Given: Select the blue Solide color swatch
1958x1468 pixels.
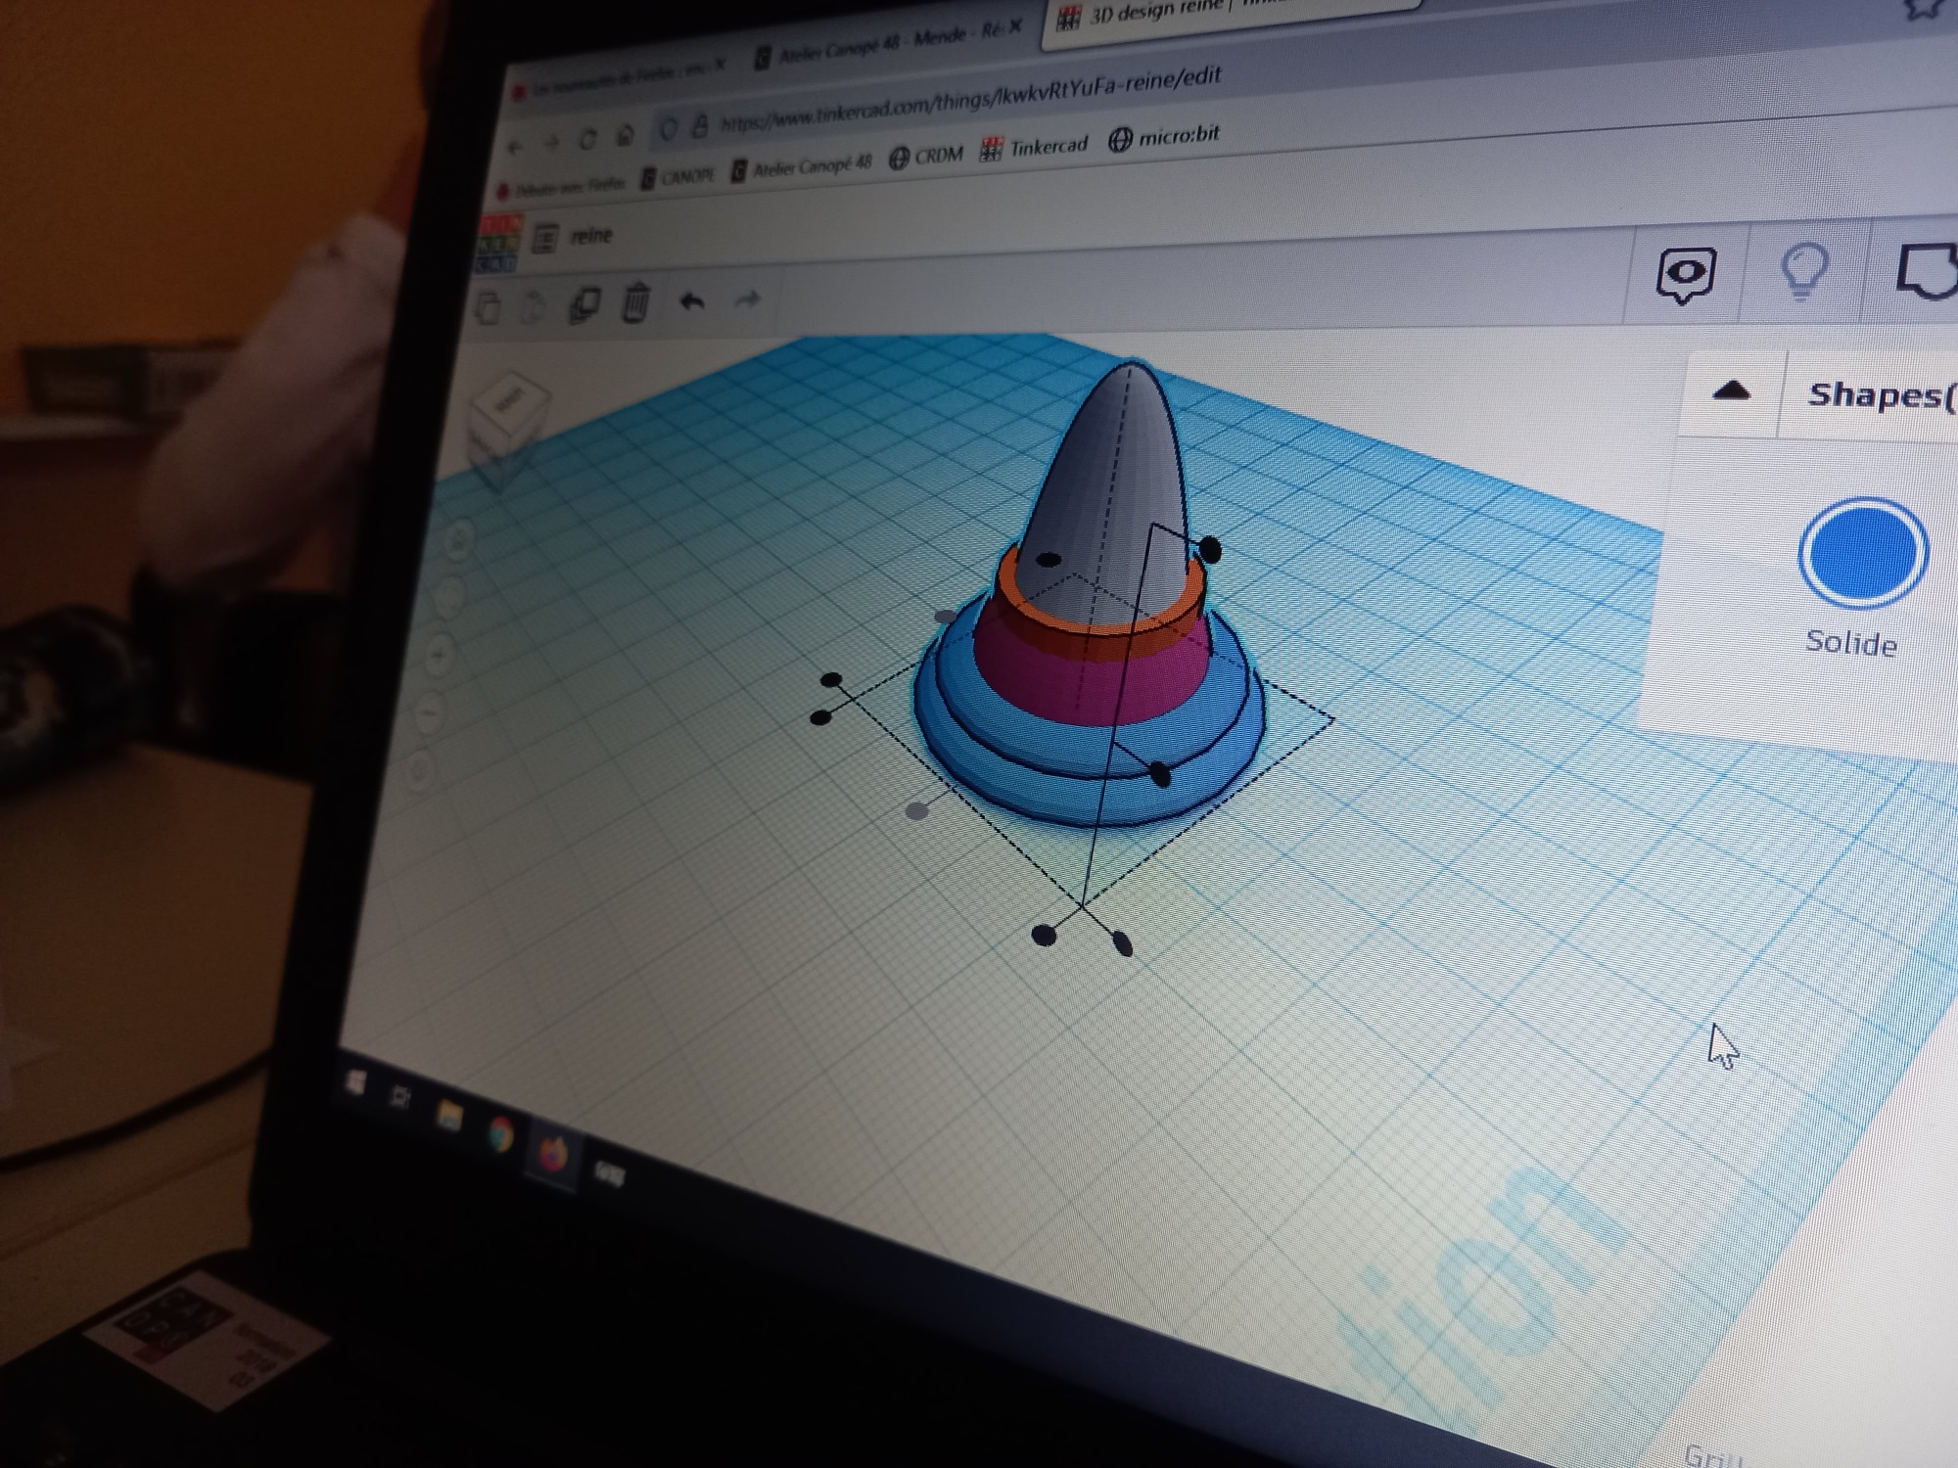Looking at the screenshot, I should click(1863, 552).
